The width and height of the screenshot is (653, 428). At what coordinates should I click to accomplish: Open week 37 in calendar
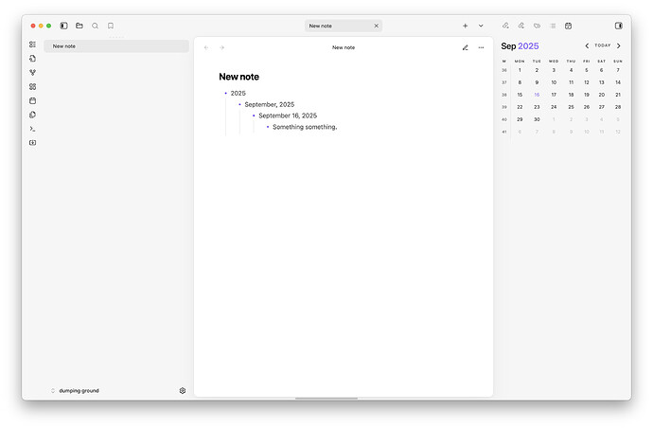(504, 82)
